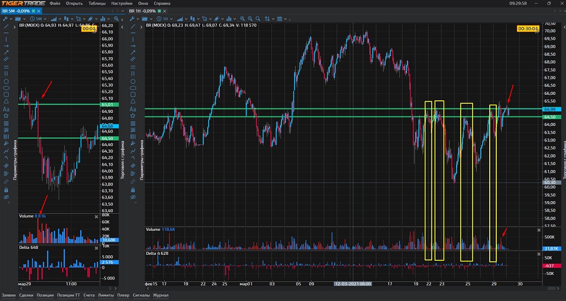The height and width of the screenshot is (301, 566).
Task: Select the cursor pointer tool in 1H toolbar
Action: (205, 19)
